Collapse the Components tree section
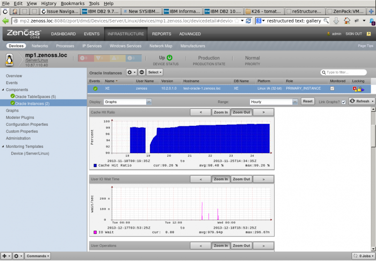The image size is (376, 261). [x=3, y=90]
